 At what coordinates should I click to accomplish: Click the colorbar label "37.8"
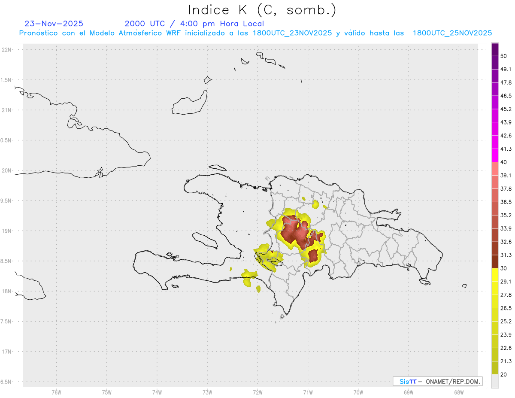coord(506,188)
